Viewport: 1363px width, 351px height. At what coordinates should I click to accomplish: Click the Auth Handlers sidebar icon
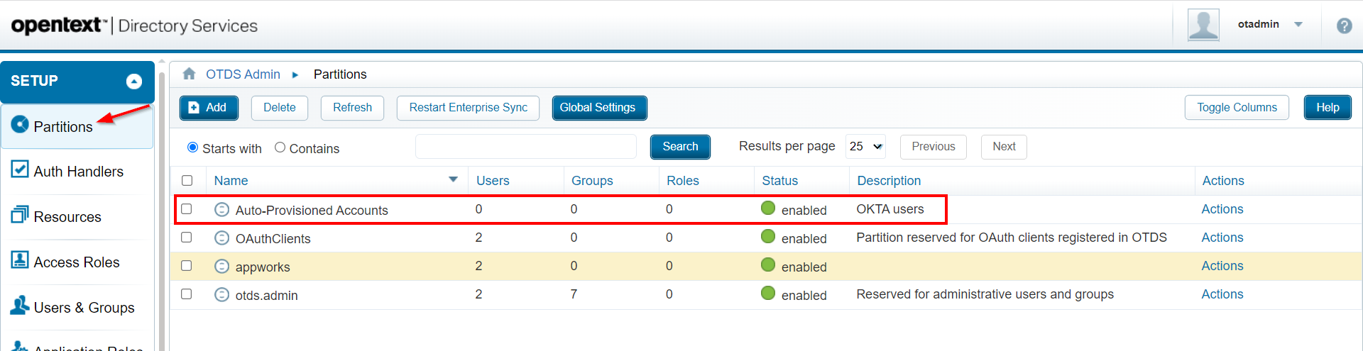click(20, 169)
